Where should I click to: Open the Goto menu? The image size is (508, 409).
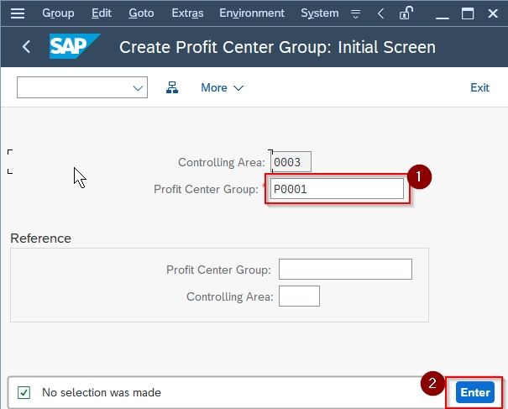point(141,13)
